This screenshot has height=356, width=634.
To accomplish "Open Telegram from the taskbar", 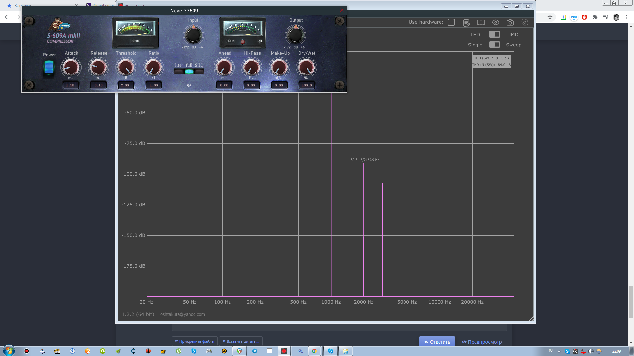I will click(x=255, y=351).
